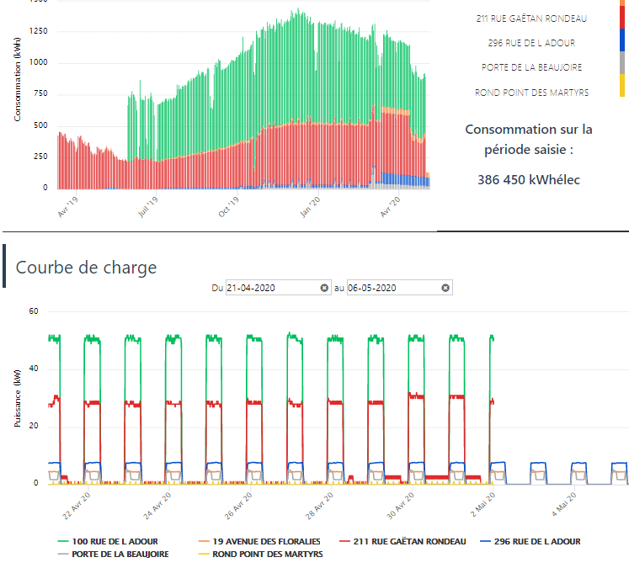Screen dimensions: 629x568
Task: Toggle 296 RUE DE L ADOUR load curve legend
Action: coord(530,542)
